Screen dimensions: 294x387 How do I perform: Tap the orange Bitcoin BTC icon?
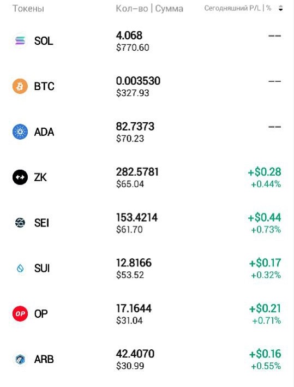click(x=20, y=86)
